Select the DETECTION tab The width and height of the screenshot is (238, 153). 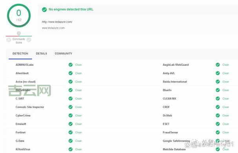click(20, 53)
